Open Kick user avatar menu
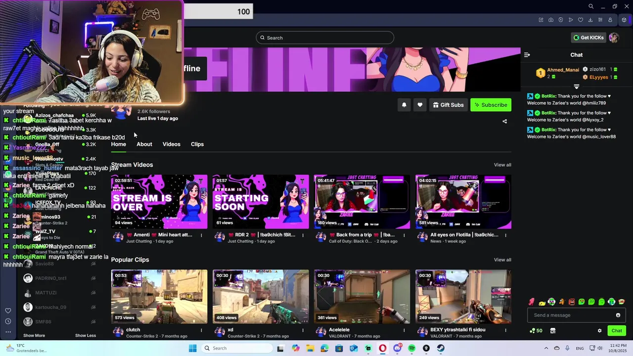Image resolution: width=633 pixels, height=356 pixels. [614, 38]
